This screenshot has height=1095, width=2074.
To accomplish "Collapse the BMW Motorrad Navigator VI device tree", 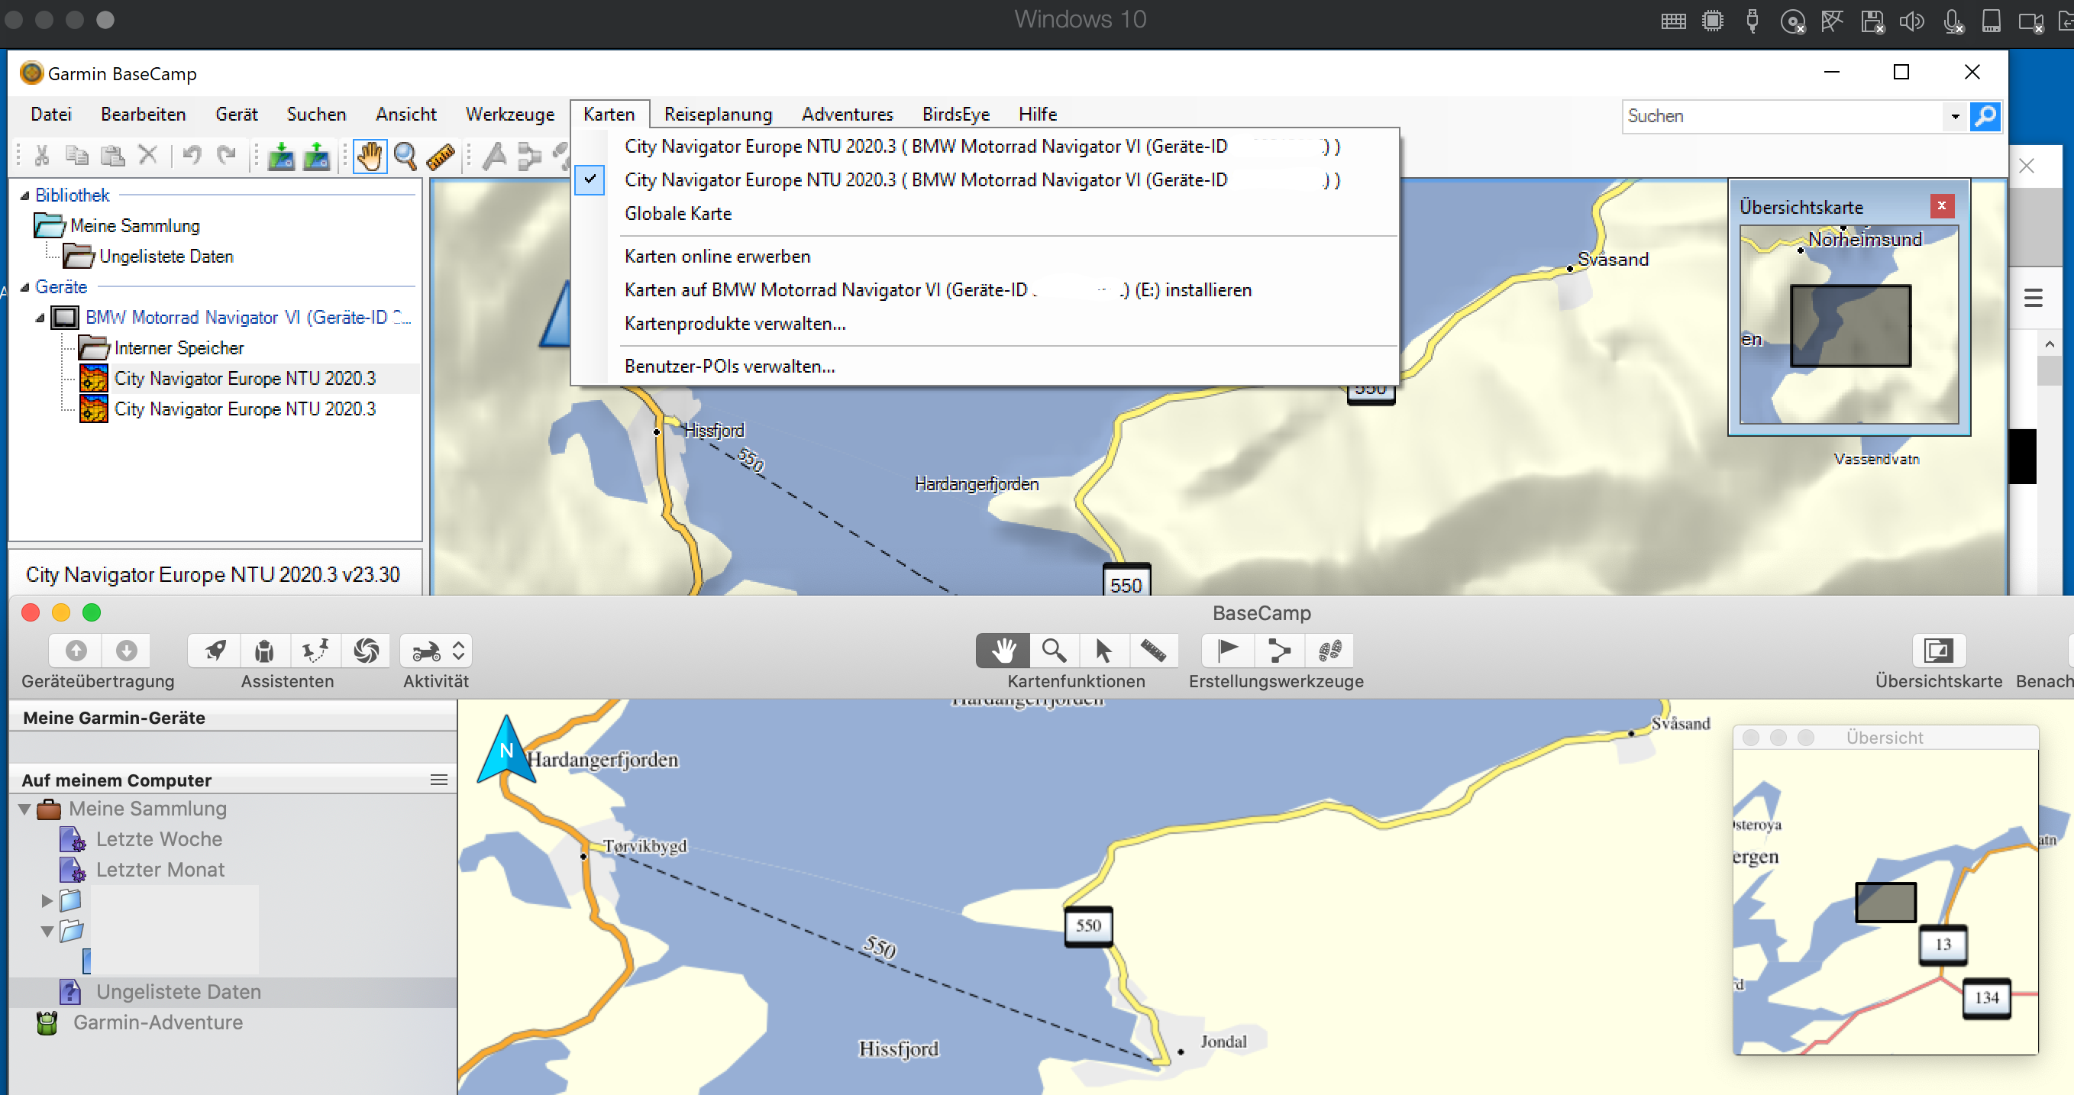I will pos(40,318).
